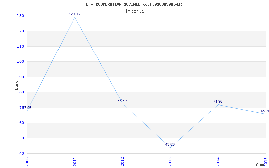Screen dimensions: 269x168
Task: Click the 100 y-axis tick label
Action: [x=20, y=62]
